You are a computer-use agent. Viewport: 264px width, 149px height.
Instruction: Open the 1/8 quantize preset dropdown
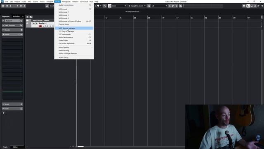159,6
